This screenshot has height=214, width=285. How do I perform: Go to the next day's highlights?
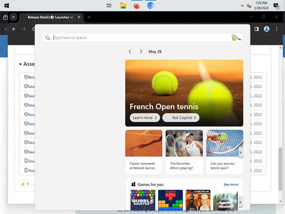(141, 52)
